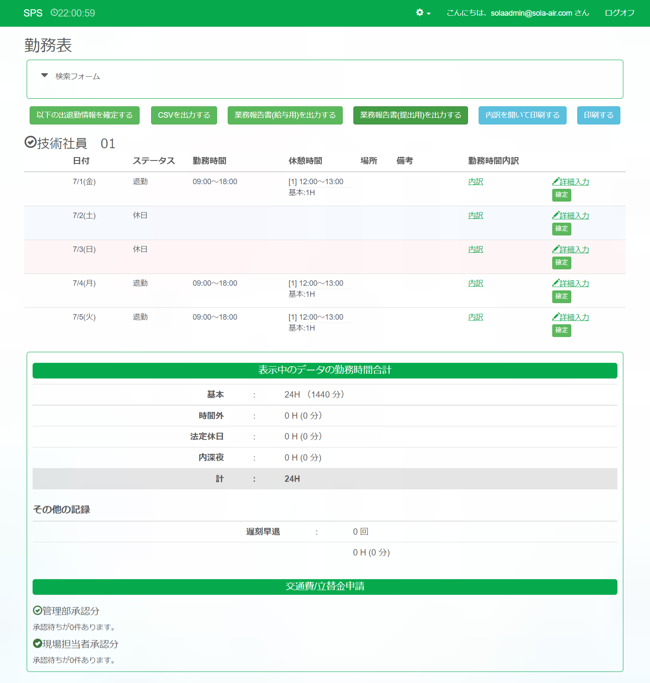Click pencil 詳細入力 icon for 7/4(月)

click(556, 283)
